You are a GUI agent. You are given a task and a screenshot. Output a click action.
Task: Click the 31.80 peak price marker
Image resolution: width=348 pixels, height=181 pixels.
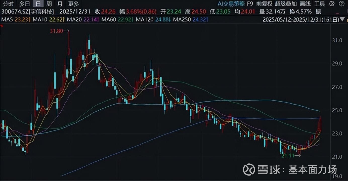coord(59,31)
